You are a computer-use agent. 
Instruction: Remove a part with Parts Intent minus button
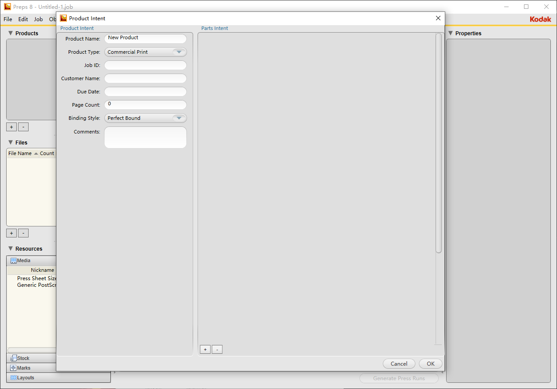[217, 349]
